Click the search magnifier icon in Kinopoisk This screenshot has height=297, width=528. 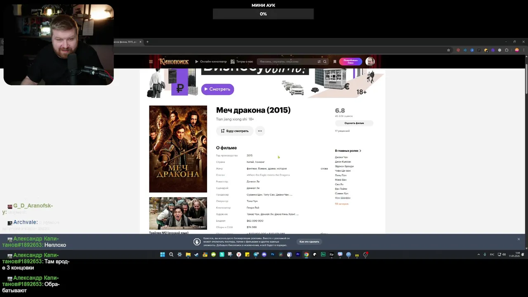[325, 61]
